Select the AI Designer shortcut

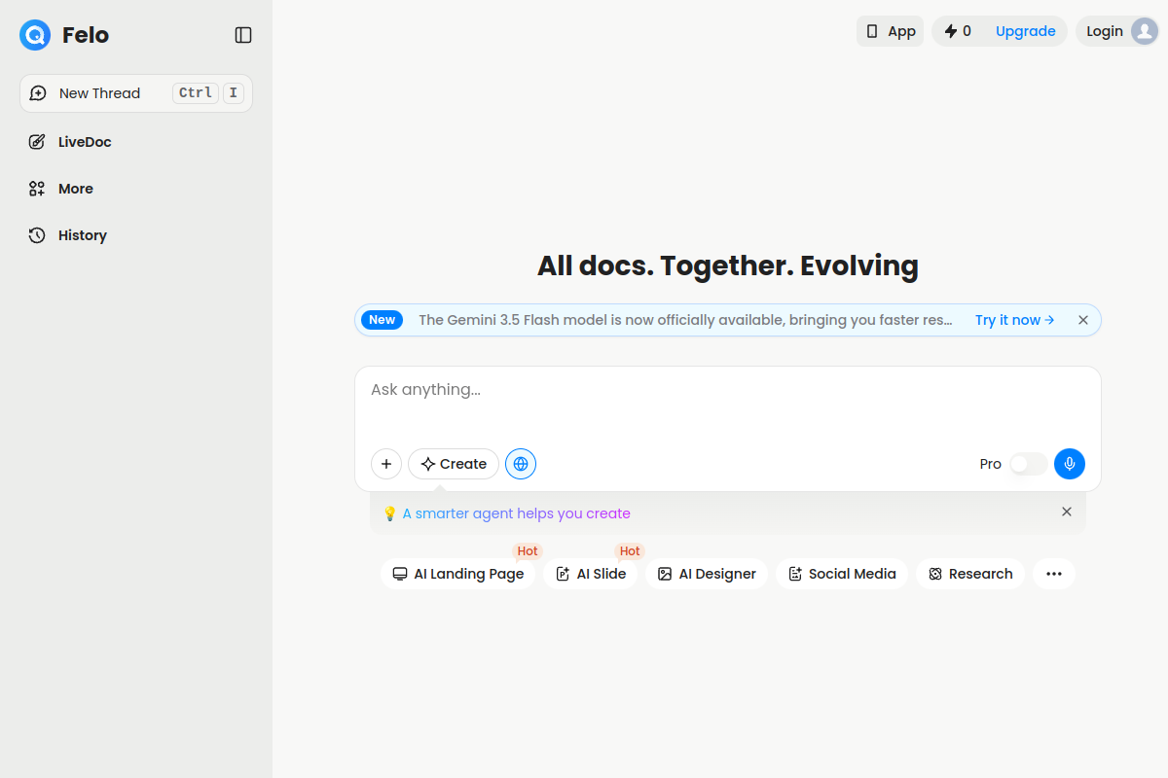[x=707, y=574]
